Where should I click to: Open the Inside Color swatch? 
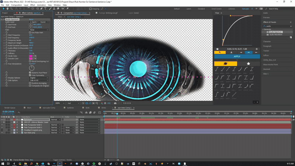(x=31, y=56)
